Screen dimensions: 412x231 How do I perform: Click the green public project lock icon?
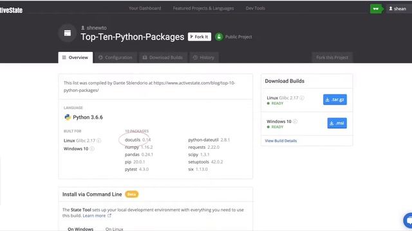219,37
